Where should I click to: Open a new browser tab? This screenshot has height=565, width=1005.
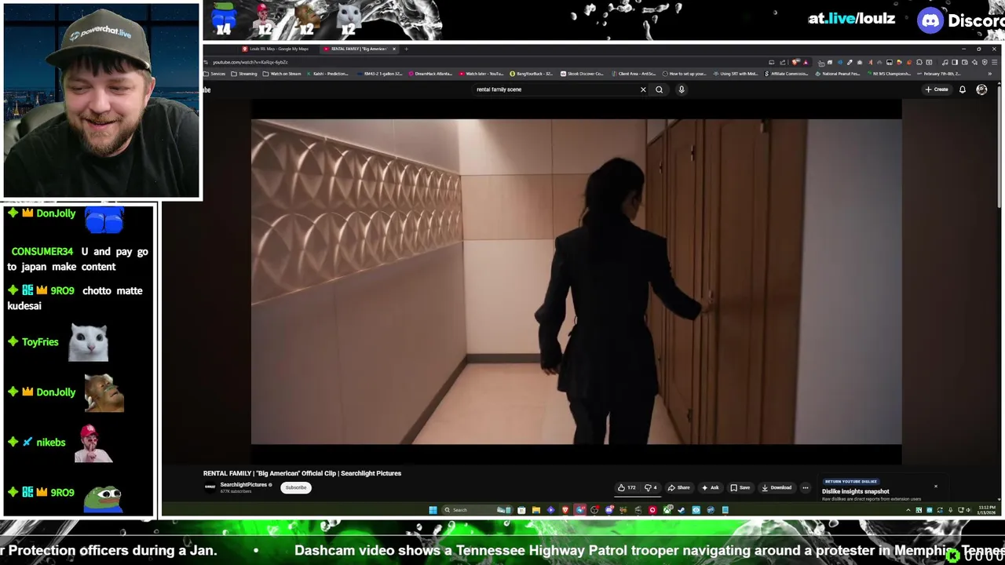pyautogui.click(x=406, y=49)
